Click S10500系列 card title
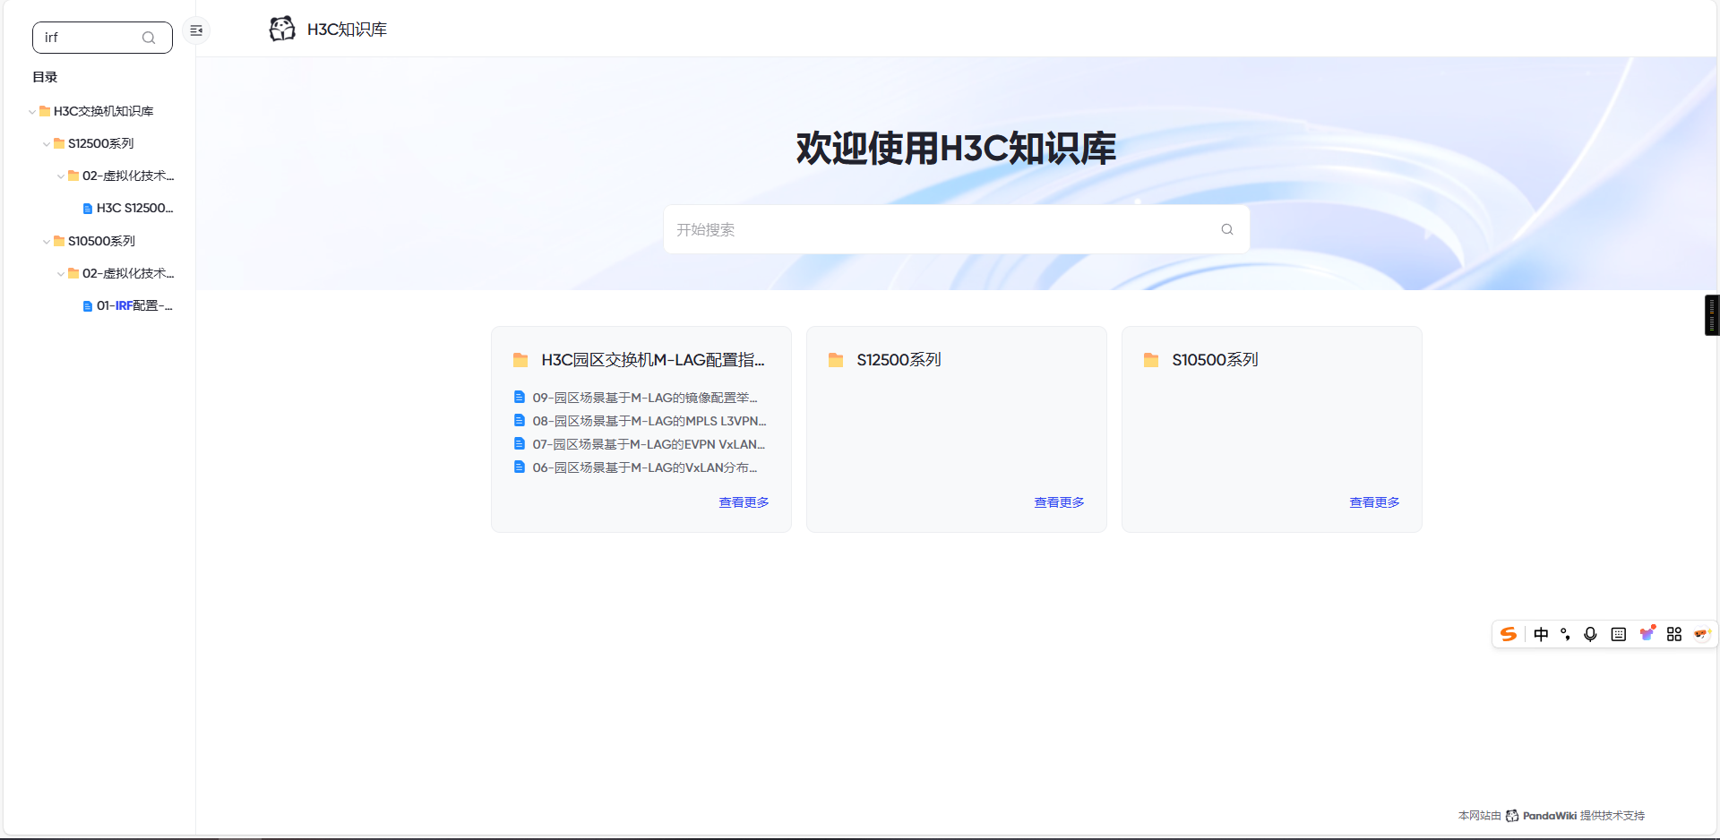The image size is (1720, 840). tap(1215, 360)
